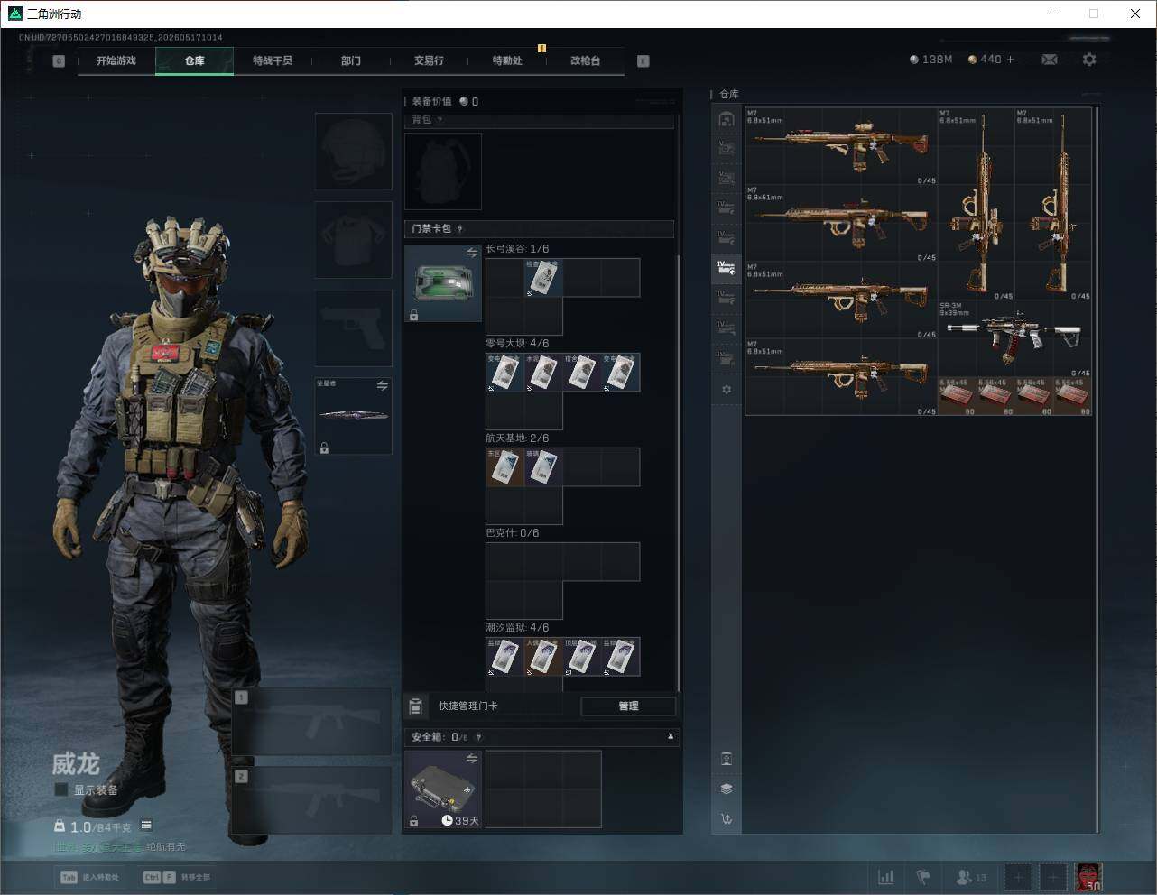The image size is (1157, 895).
Task: Select the SR-3M weapon in warehouse
Action: (x=1014, y=338)
